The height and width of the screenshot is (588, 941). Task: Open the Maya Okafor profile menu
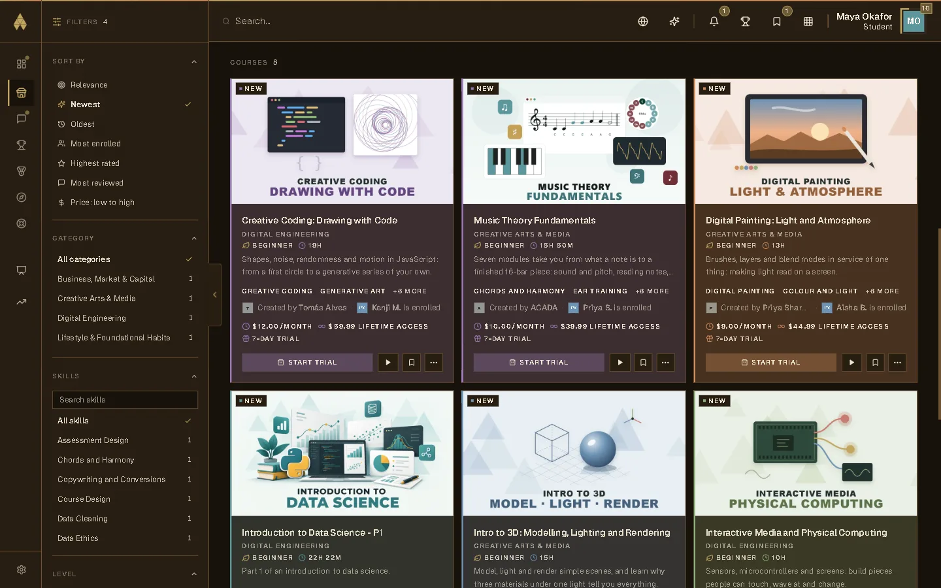click(880, 22)
